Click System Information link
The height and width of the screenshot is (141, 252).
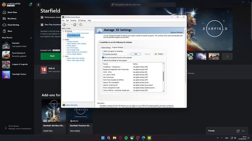click(x=71, y=105)
